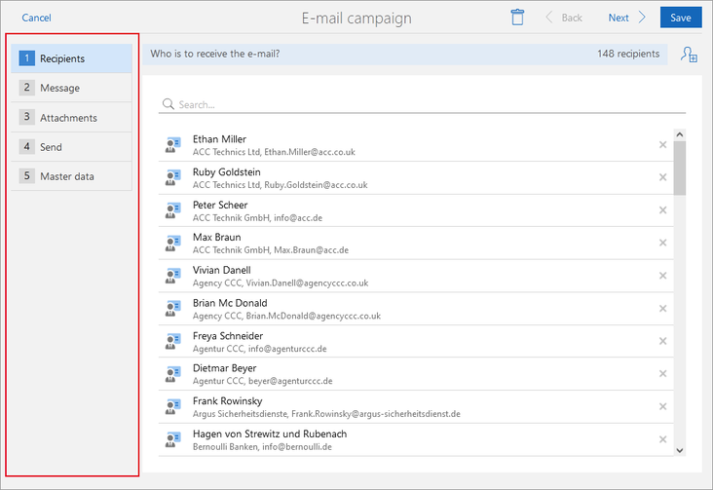Switch to the Message step
713x490 pixels.
point(72,88)
